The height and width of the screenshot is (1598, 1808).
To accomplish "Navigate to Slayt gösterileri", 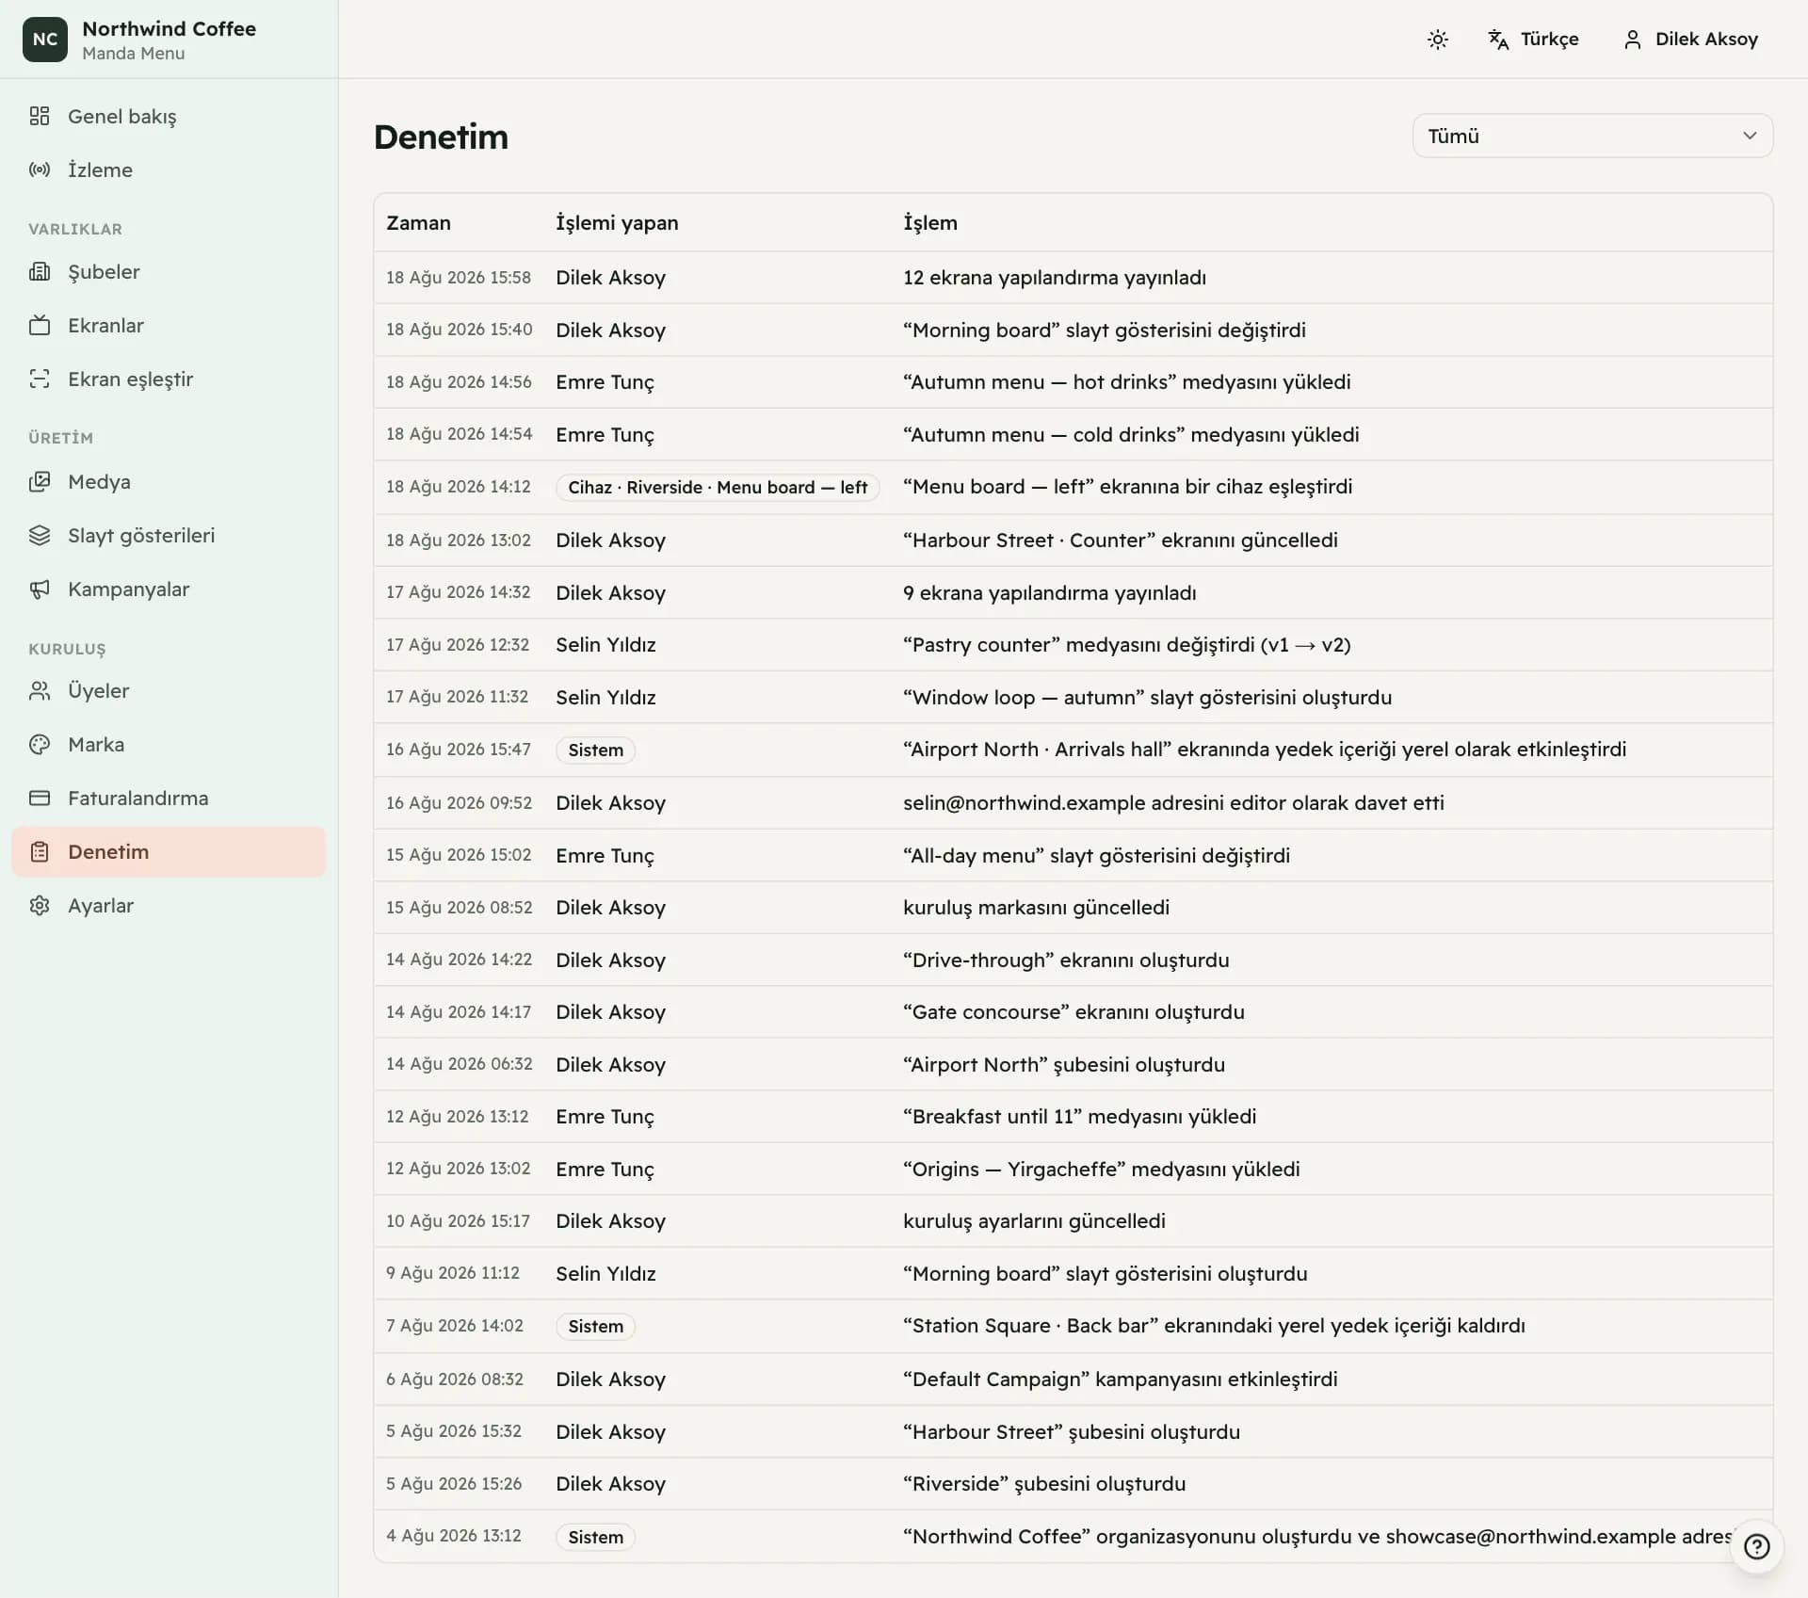I will click(169, 535).
